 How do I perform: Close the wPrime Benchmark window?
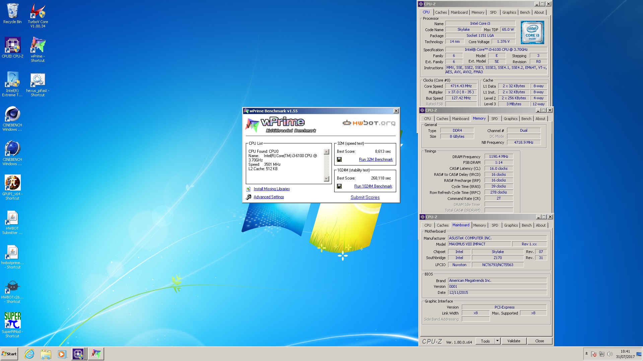click(396, 111)
